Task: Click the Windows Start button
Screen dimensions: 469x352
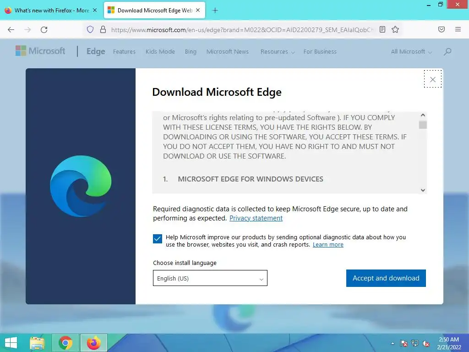Action: (11, 343)
